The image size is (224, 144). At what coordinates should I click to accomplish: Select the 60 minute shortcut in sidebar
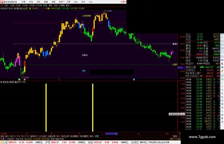[x=222, y=97]
